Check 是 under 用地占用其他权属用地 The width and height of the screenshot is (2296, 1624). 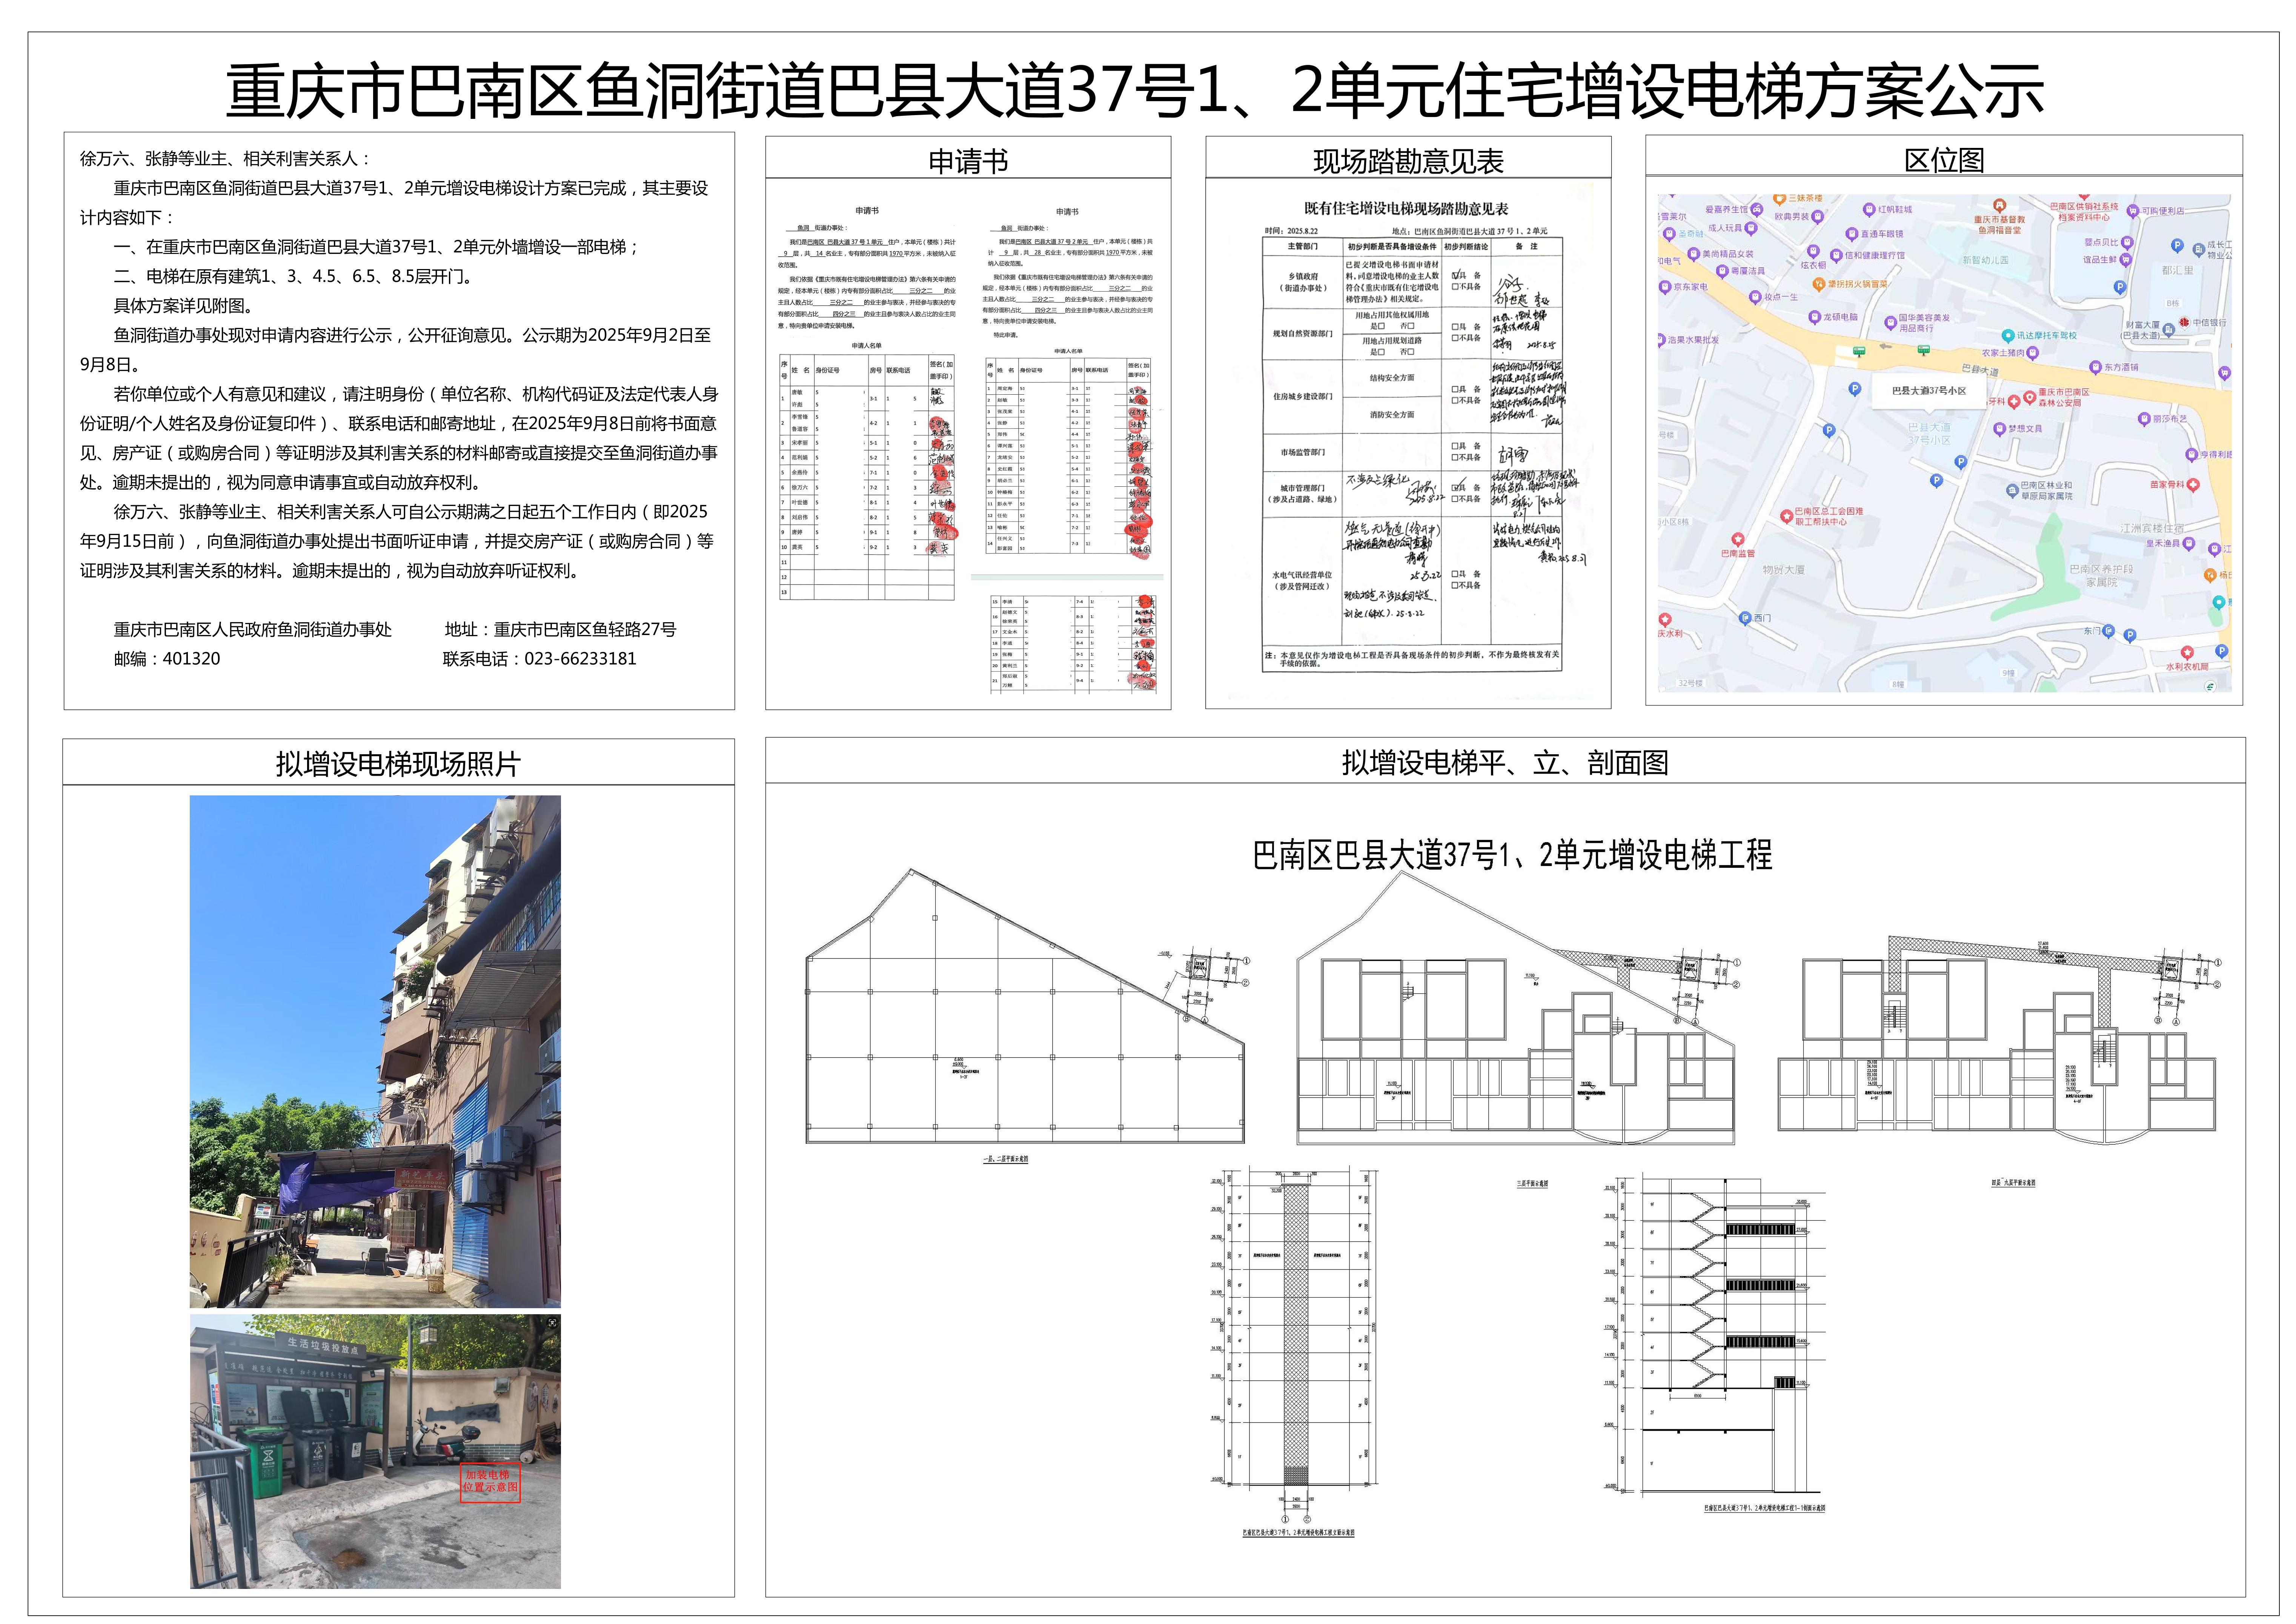pos(1381,326)
